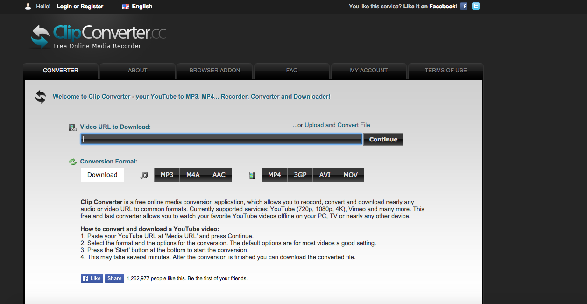Viewport: 587px width, 304px height.
Task: Select MP4 as the conversion format
Action: click(274, 175)
